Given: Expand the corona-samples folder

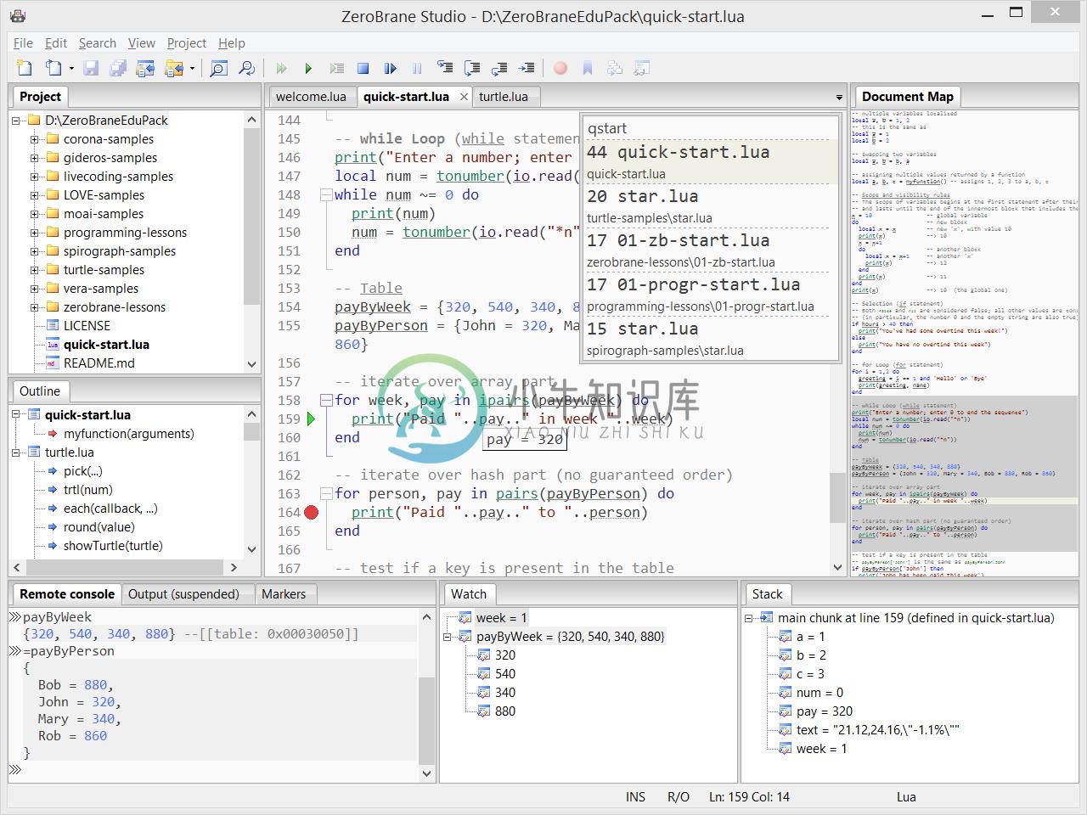Looking at the screenshot, I should 34,139.
